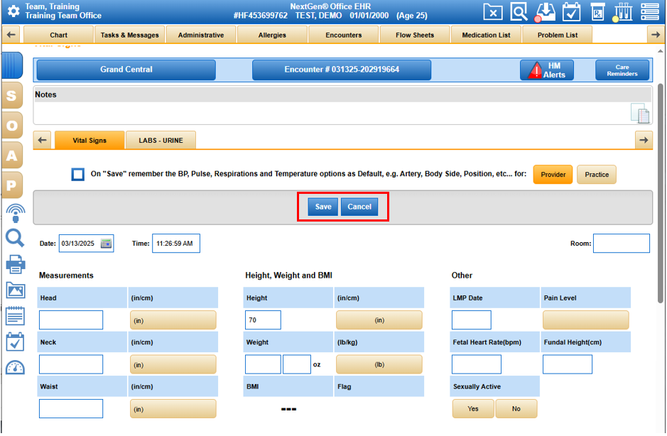This screenshot has height=436, width=667.
Task: Open the image gallery icon in sidebar
Action: [x=15, y=290]
